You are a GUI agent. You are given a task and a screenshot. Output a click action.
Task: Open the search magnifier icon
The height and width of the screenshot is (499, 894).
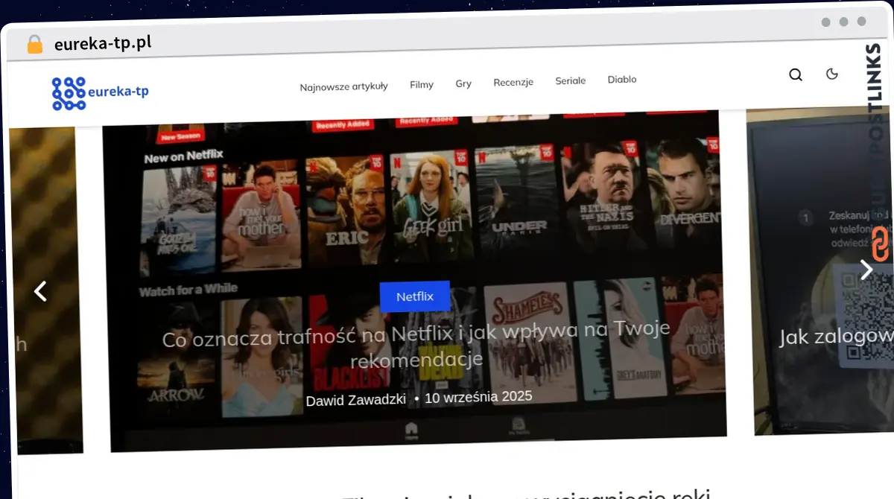[x=796, y=74]
